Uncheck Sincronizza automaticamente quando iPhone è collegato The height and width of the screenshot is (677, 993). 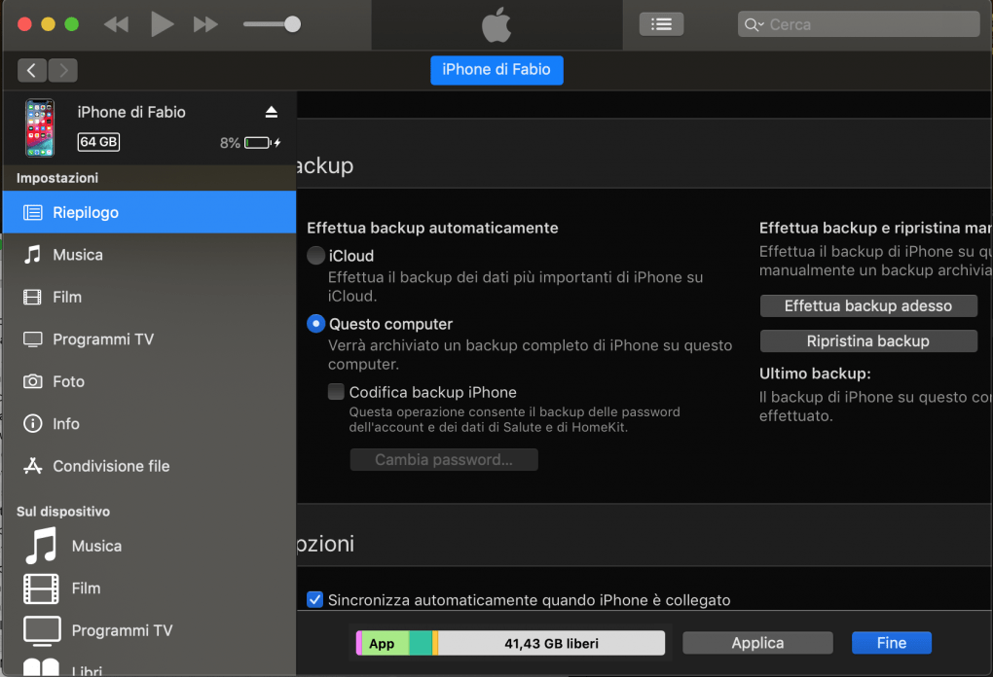(x=314, y=599)
